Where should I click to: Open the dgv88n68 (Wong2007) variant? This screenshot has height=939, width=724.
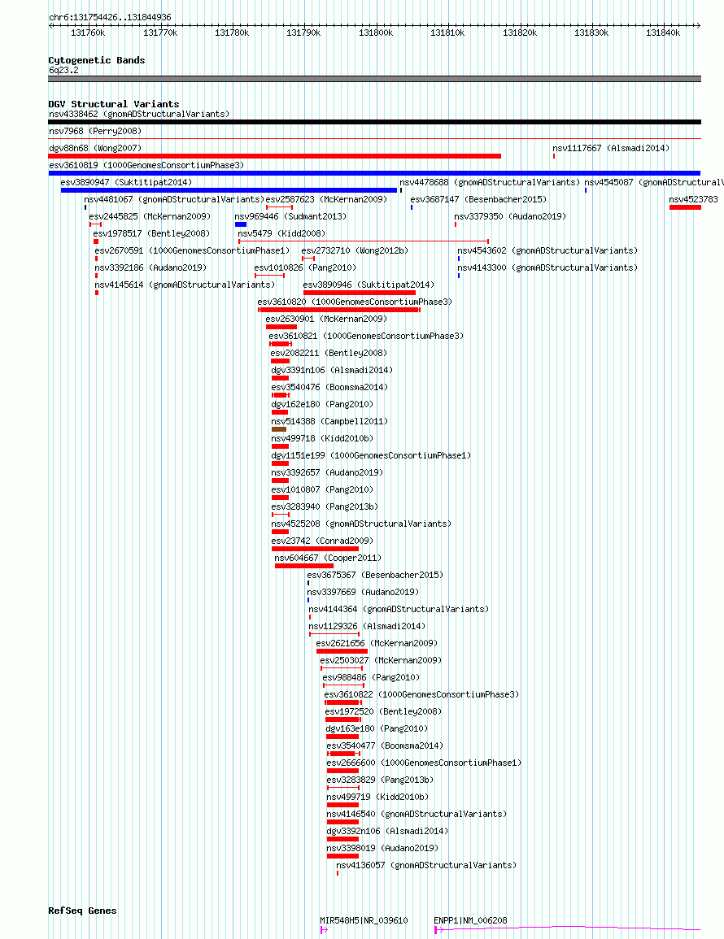pyautogui.click(x=94, y=148)
